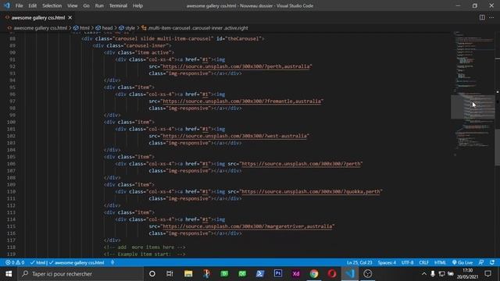Open Task View in taskbar
500x281 pixels.
pyautogui.click(x=170, y=274)
